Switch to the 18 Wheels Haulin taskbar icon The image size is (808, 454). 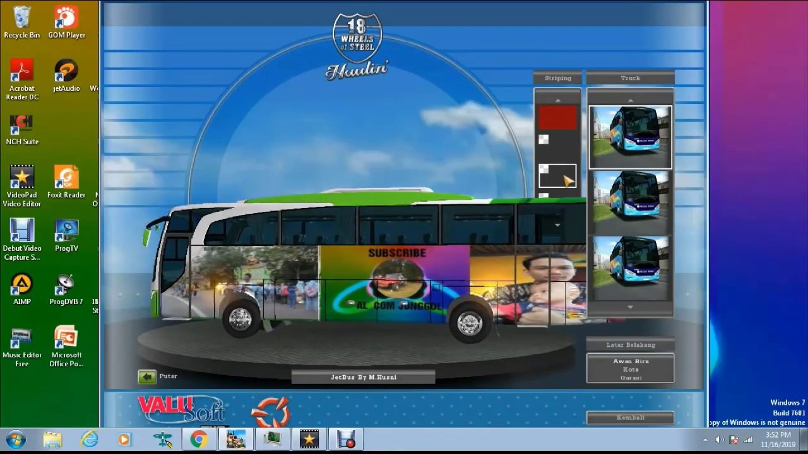(x=235, y=439)
